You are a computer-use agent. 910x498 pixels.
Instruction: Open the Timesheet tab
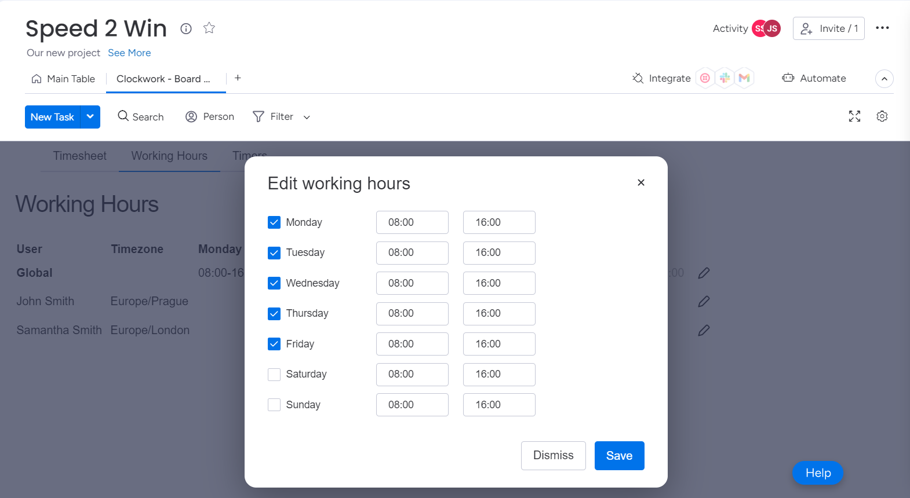click(x=80, y=156)
